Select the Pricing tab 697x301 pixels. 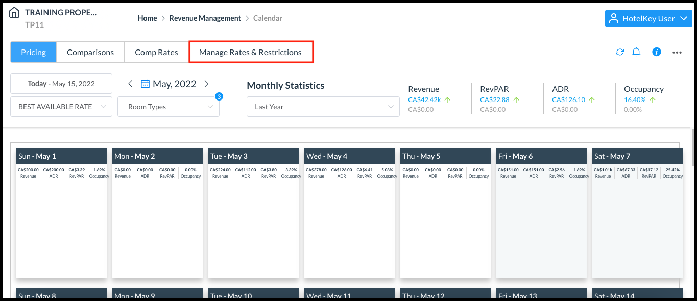(33, 52)
